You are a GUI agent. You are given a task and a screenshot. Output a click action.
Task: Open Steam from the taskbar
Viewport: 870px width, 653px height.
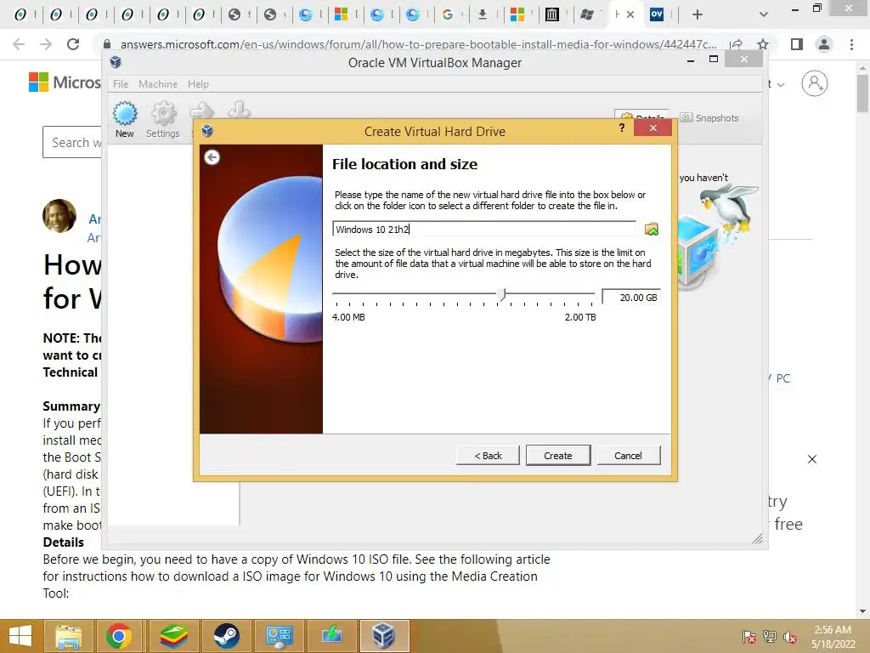tap(226, 636)
